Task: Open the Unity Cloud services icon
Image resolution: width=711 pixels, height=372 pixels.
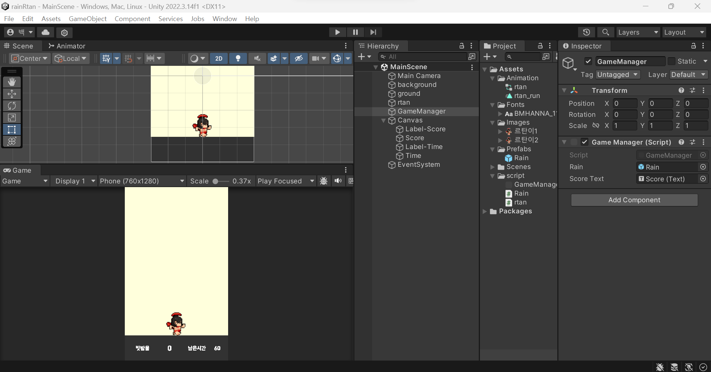Action: [x=46, y=33]
